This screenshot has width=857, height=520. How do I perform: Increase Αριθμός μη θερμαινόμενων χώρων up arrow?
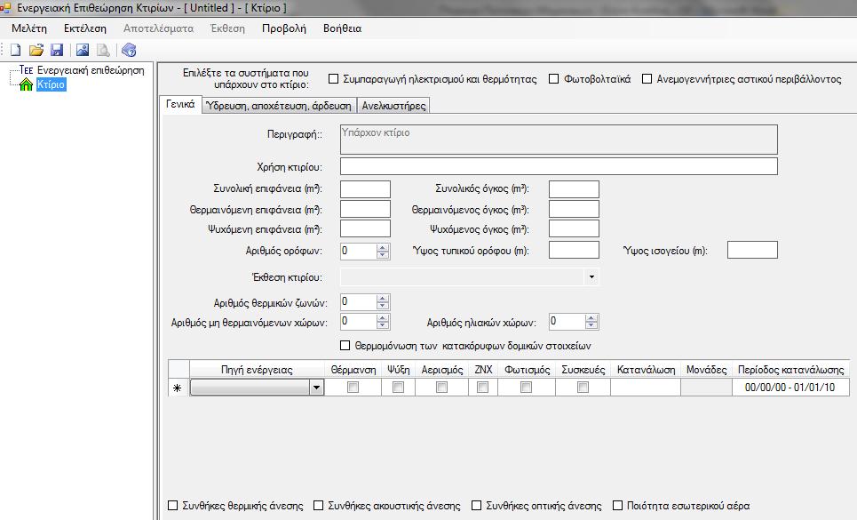coord(383,317)
